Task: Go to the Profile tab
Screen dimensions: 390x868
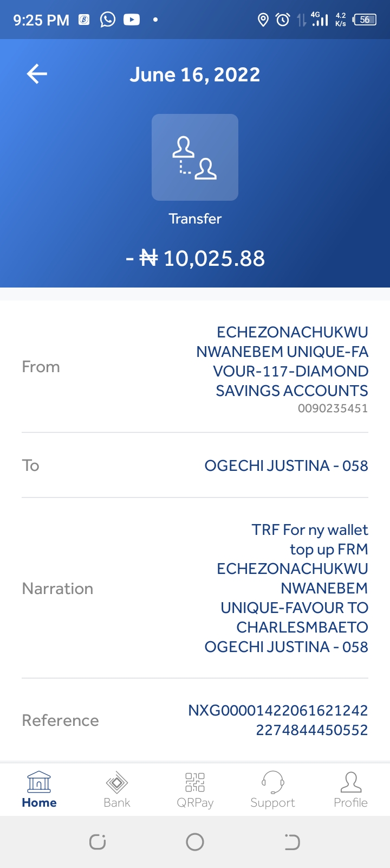Action: pyautogui.click(x=350, y=789)
